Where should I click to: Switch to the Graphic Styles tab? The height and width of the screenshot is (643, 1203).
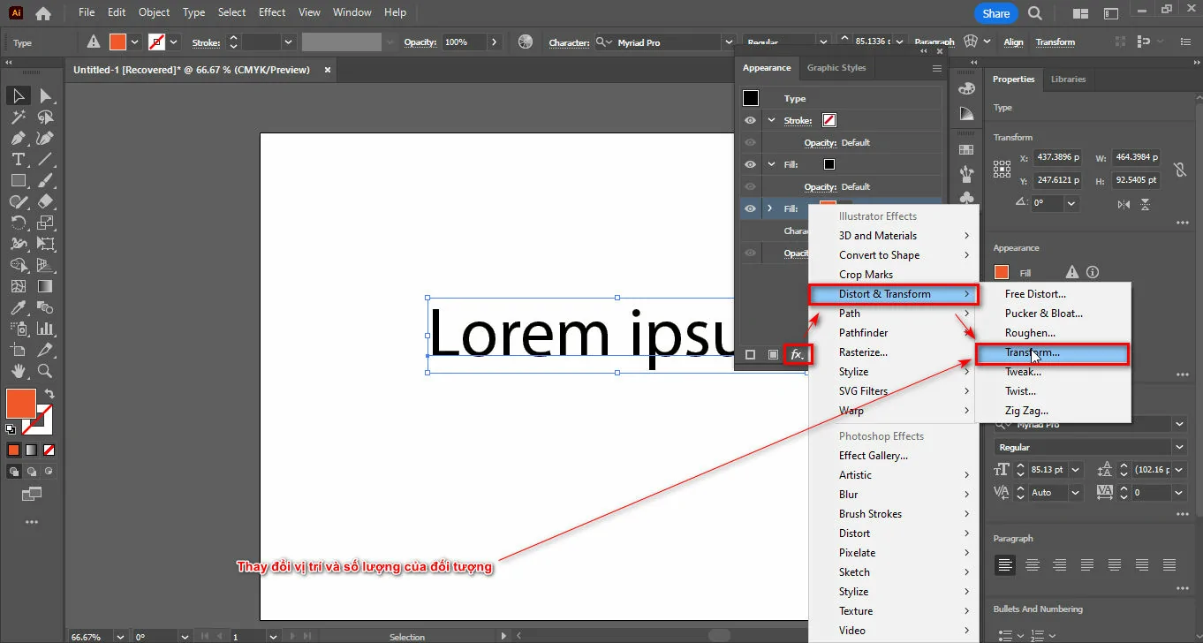pyautogui.click(x=836, y=68)
